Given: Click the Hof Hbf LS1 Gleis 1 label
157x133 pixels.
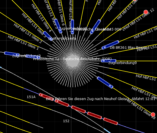Looking at the screenshot, I should [x=23, y=43].
